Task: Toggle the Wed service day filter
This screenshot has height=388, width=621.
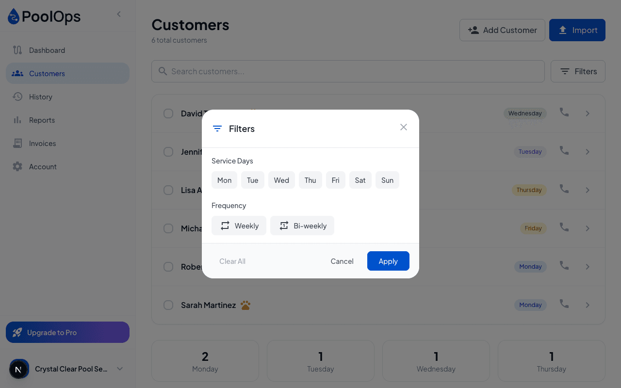Action: (x=281, y=180)
